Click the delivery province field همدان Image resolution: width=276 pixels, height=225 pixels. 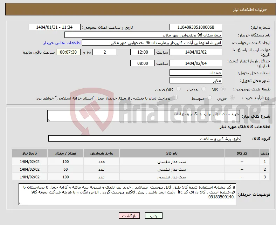pos(195,73)
